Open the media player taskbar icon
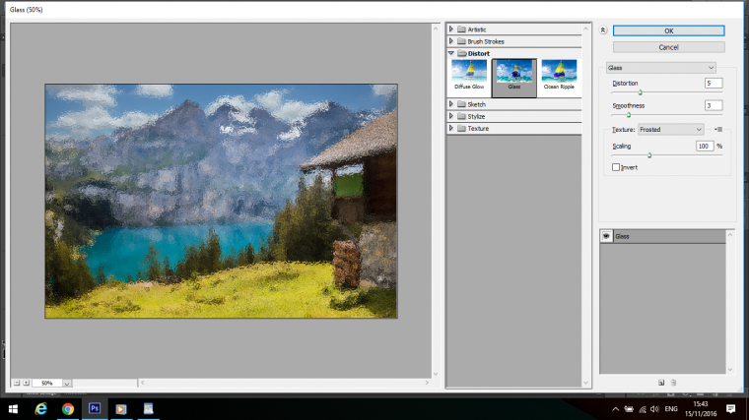This screenshot has width=749, height=420. (x=121, y=409)
